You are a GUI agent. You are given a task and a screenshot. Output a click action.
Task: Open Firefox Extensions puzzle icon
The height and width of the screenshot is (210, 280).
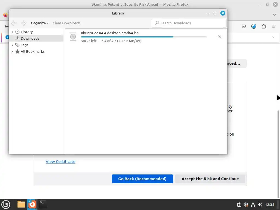pos(264,27)
